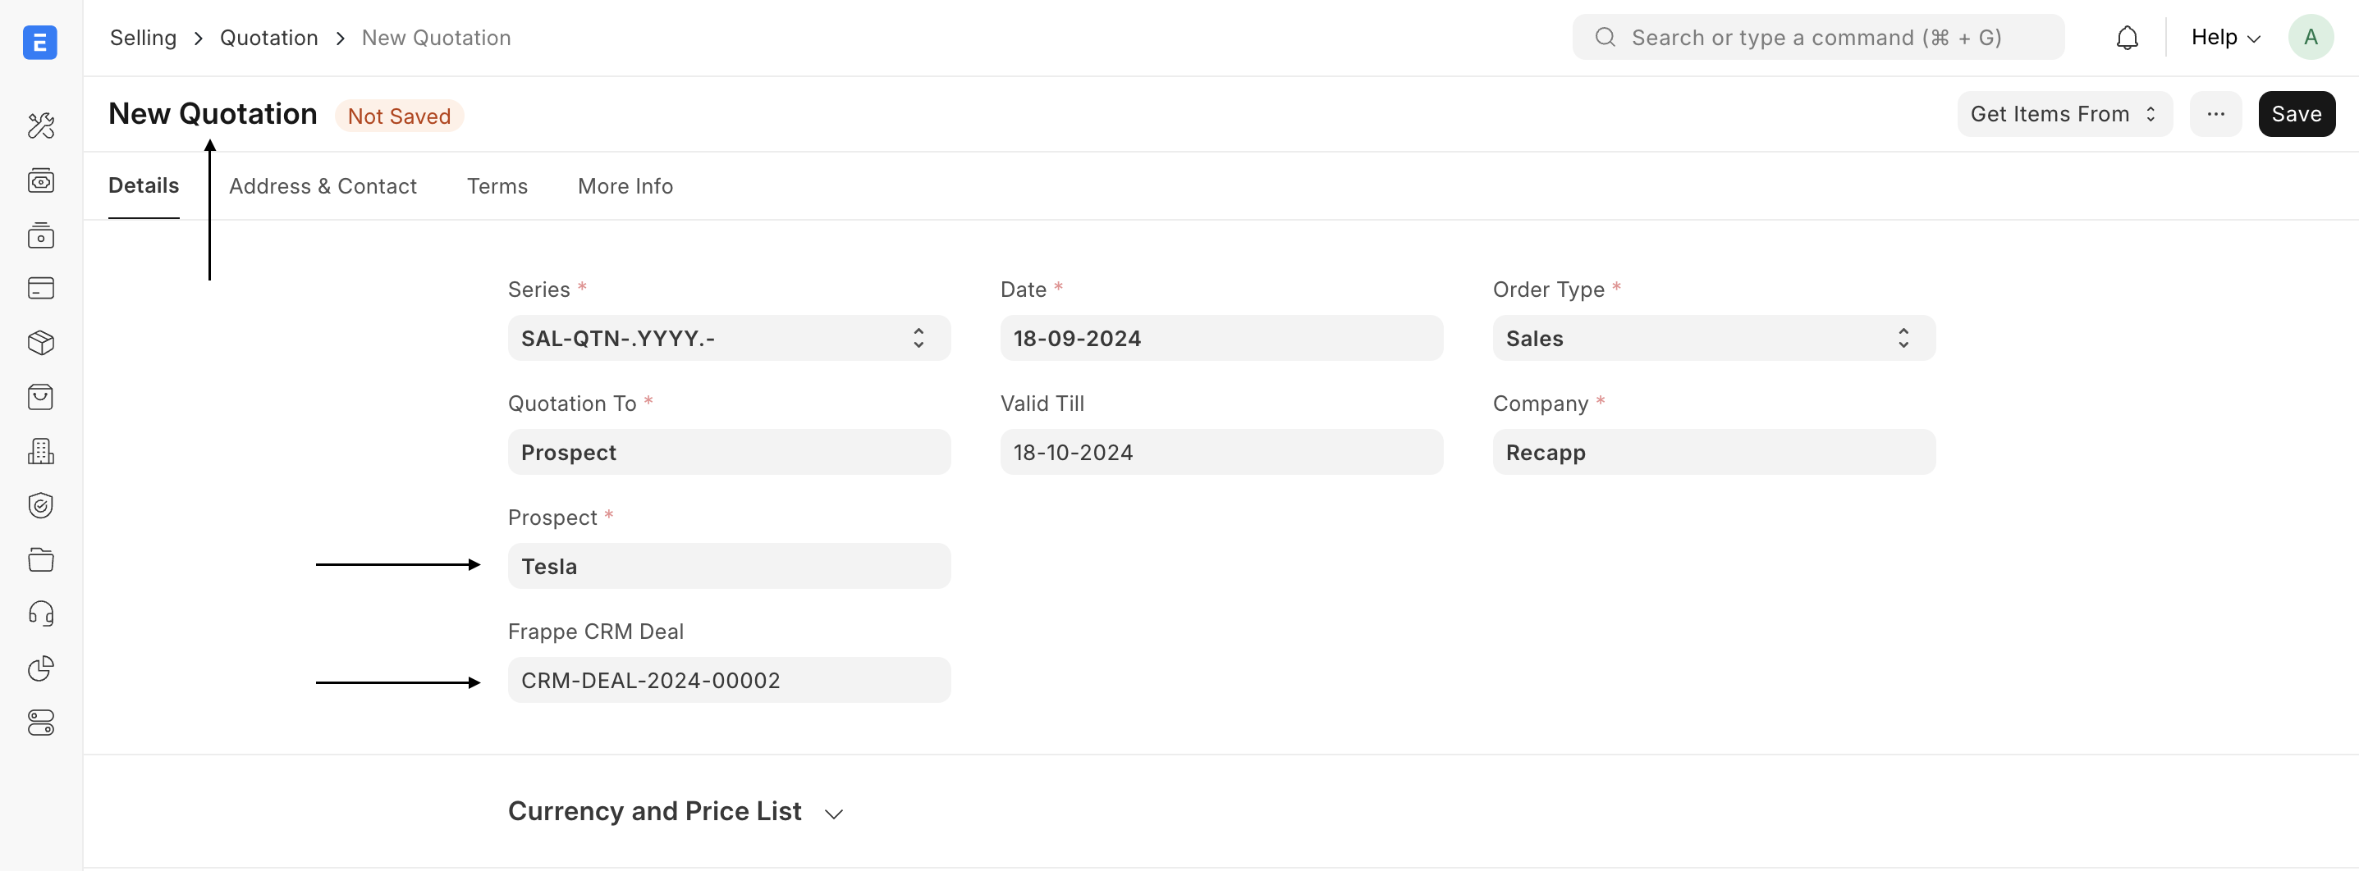This screenshot has width=2359, height=871.
Task: Open the notifications bell
Action: [2127, 38]
